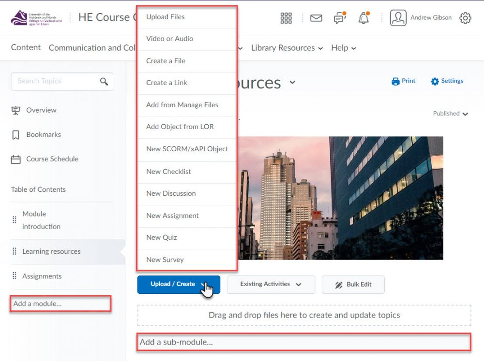Viewport: 484px width, 361px height.
Task: Choose New Discussion
Action: [x=187, y=194]
